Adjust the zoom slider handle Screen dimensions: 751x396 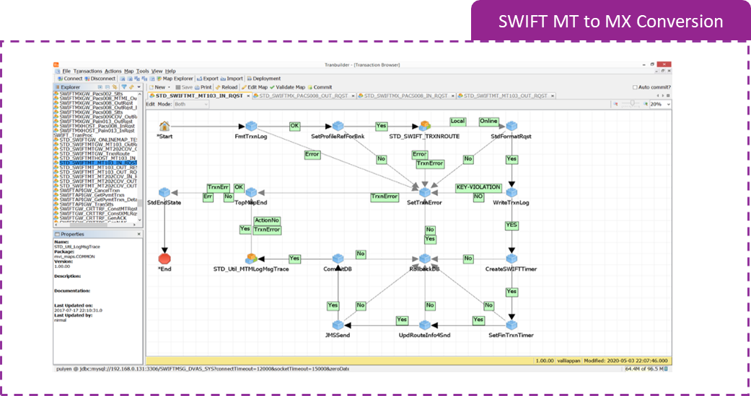(x=633, y=104)
